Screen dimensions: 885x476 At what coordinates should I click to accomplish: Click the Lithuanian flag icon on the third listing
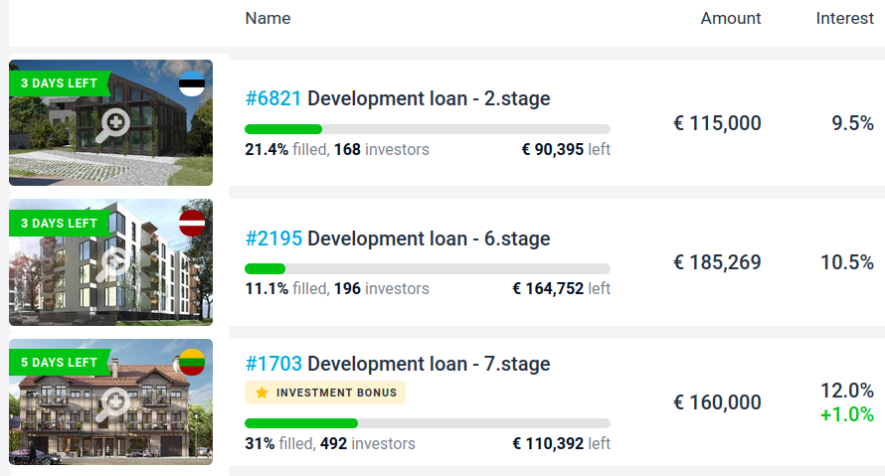coord(192,362)
